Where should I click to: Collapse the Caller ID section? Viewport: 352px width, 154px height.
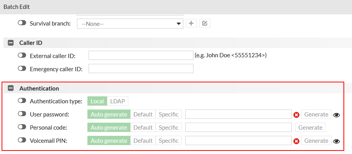[x=10, y=43]
